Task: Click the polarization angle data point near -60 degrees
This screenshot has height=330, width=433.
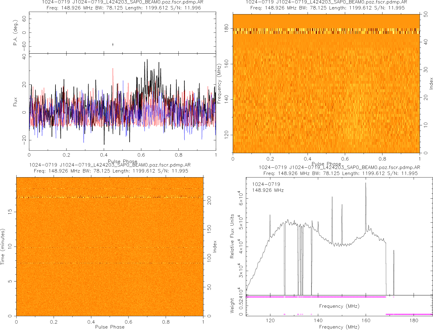Action: click(113, 44)
